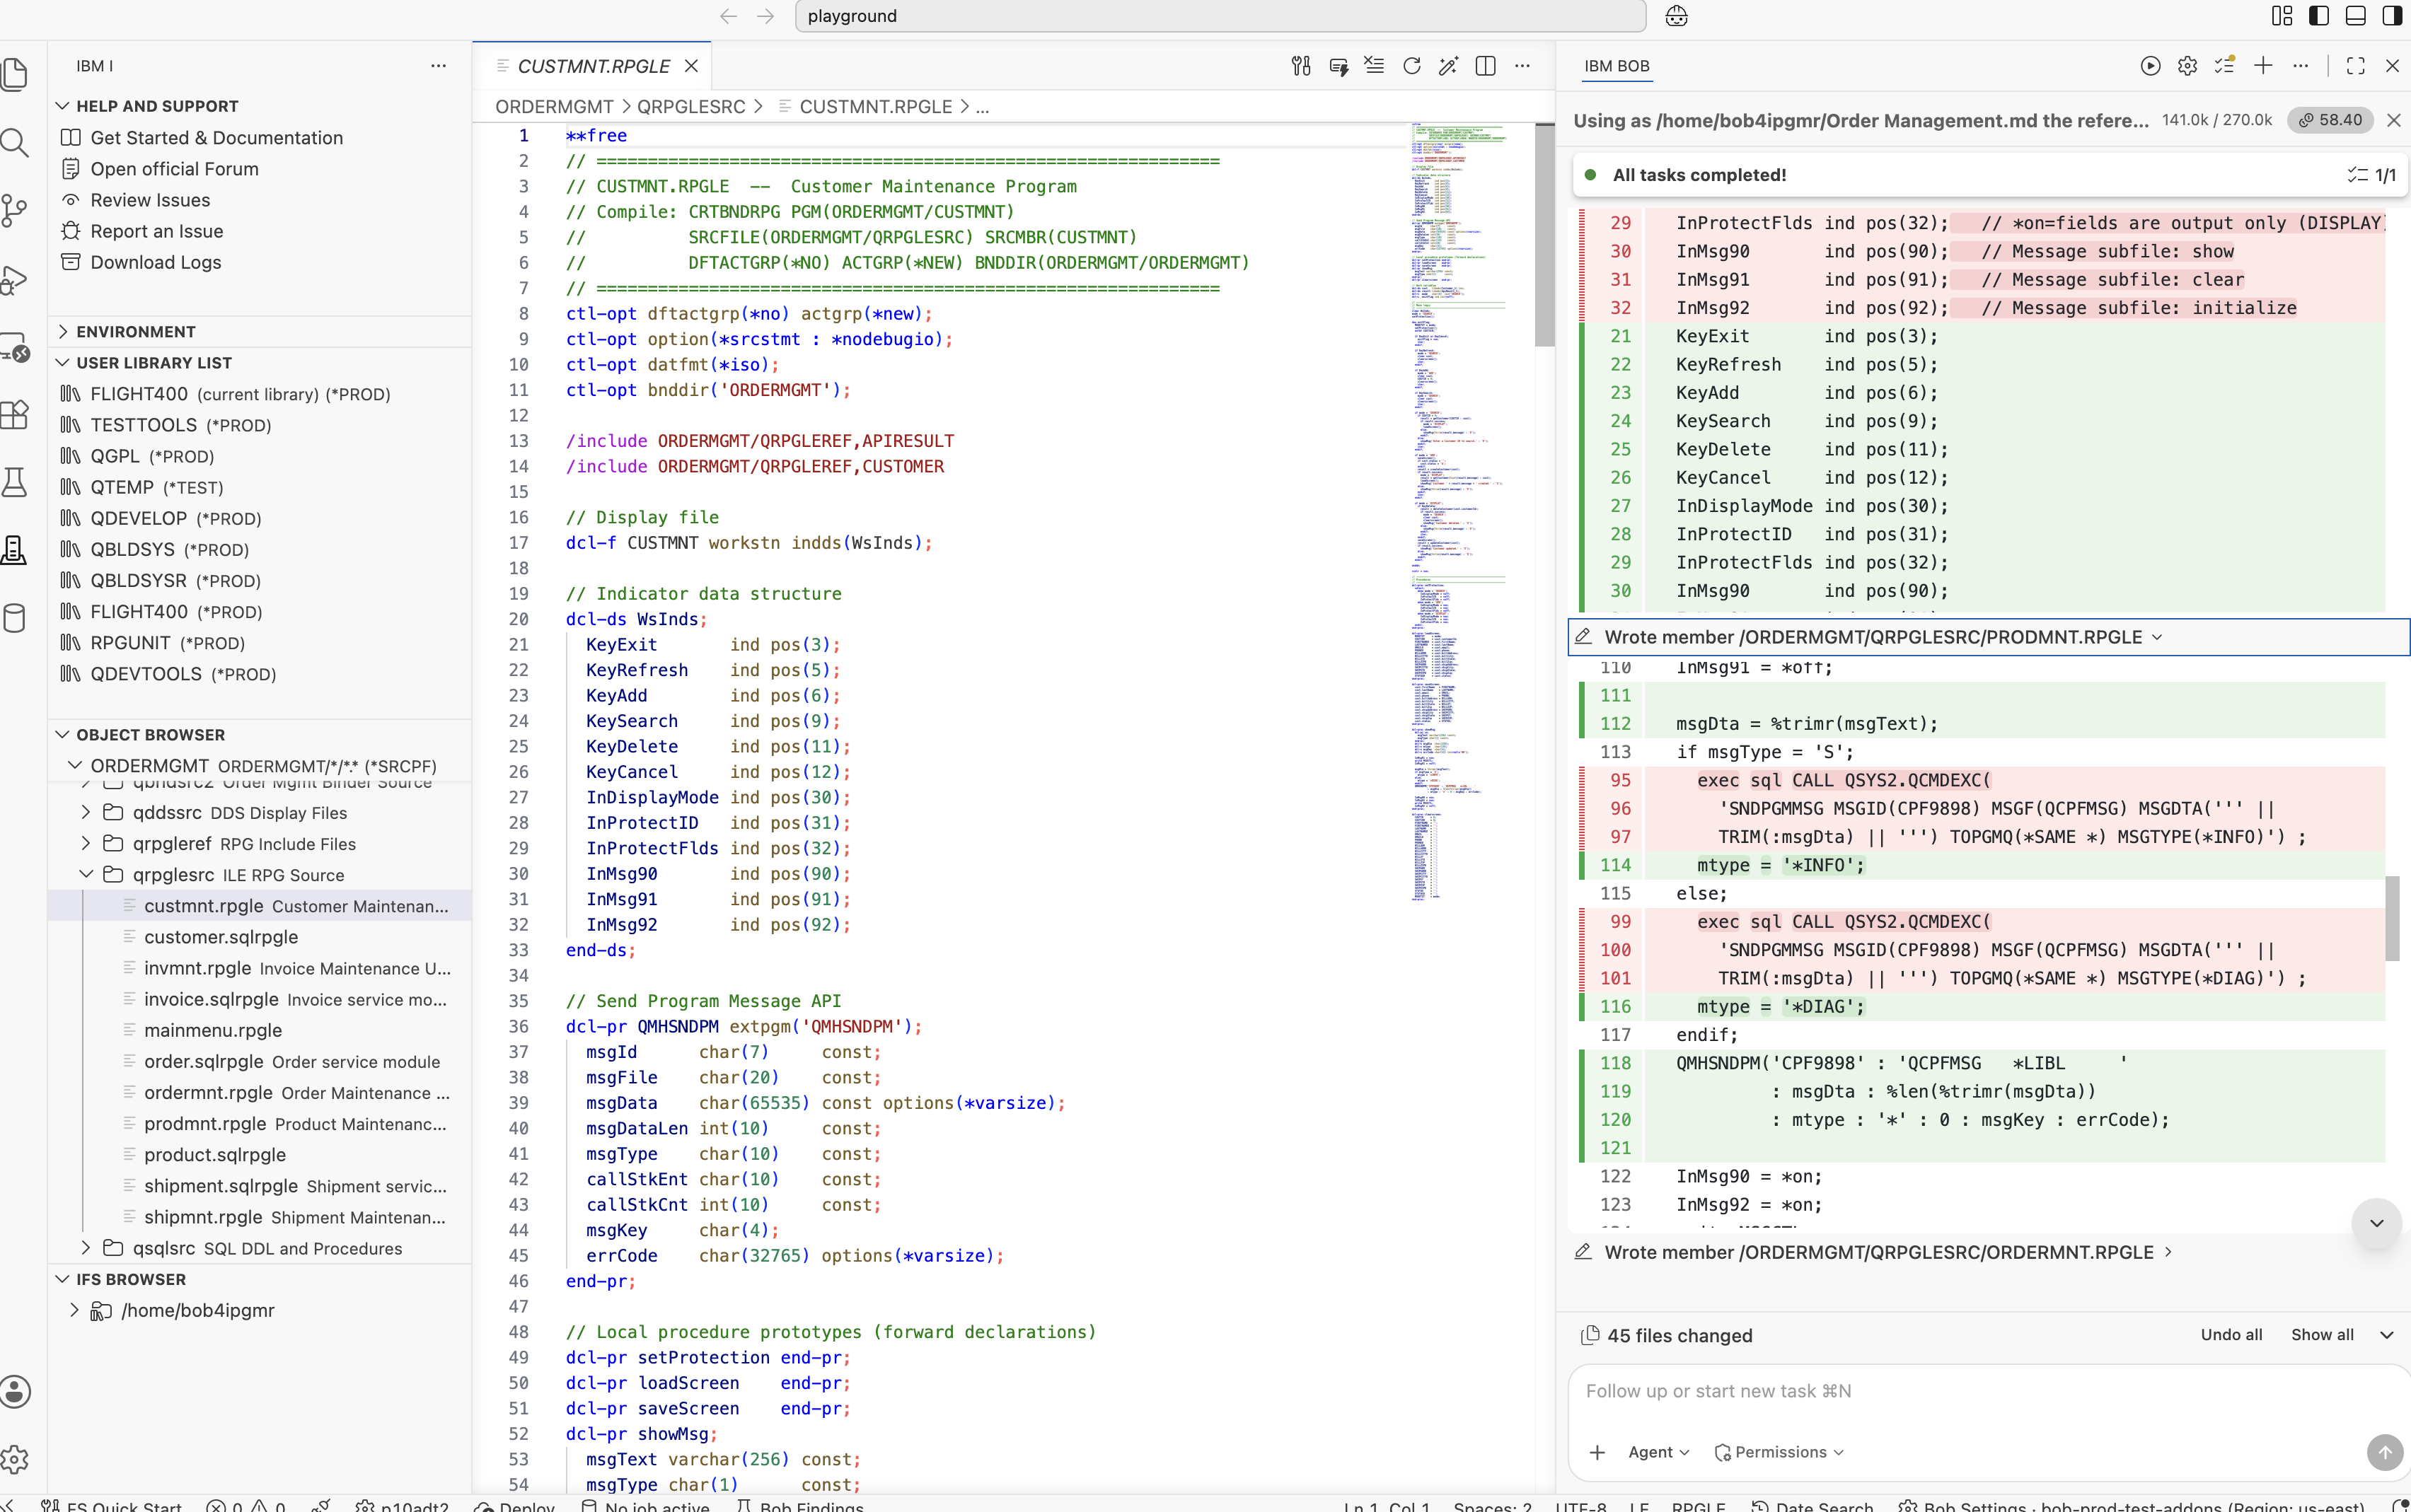Screen dimensions: 2411x1512
Task: Open the Testing flask icon
Action: pos(15,482)
